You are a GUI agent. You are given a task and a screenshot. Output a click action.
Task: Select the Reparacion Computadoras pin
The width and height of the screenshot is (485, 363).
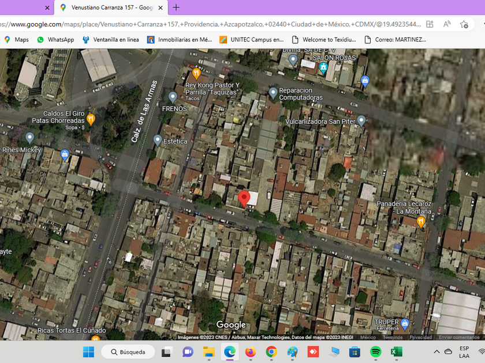pos(273,93)
